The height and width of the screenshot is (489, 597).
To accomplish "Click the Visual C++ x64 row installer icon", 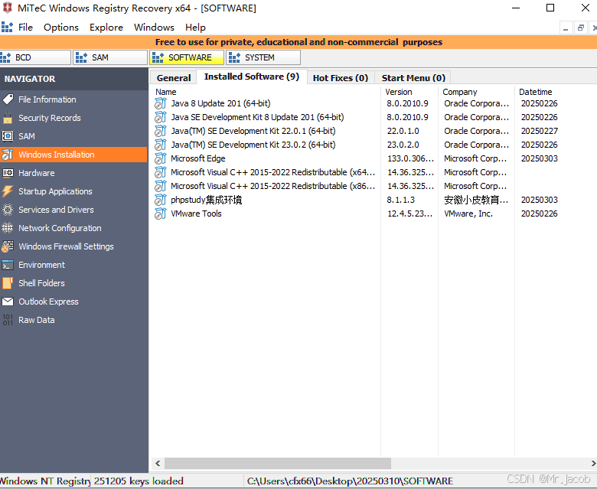I will [x=161, y=172].
